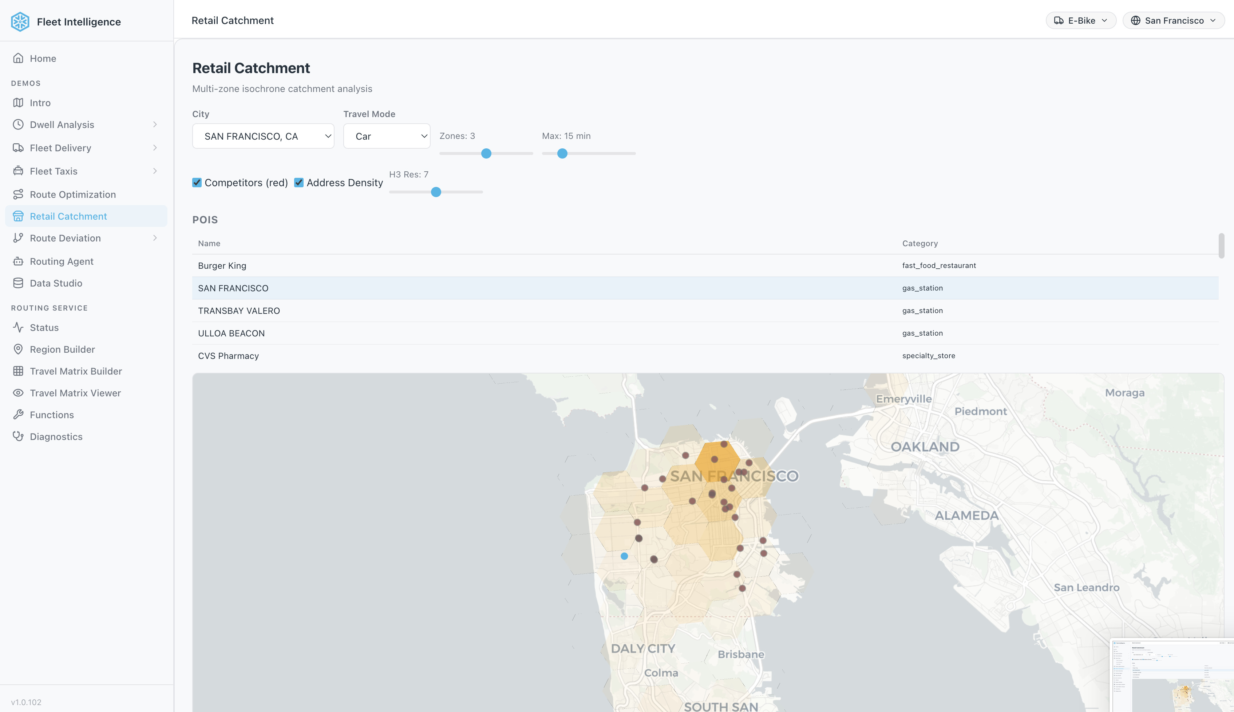Click the Fleet Intelligence snowflake logo
Viewport: 1234px width, 712px height.
[20, 21]
